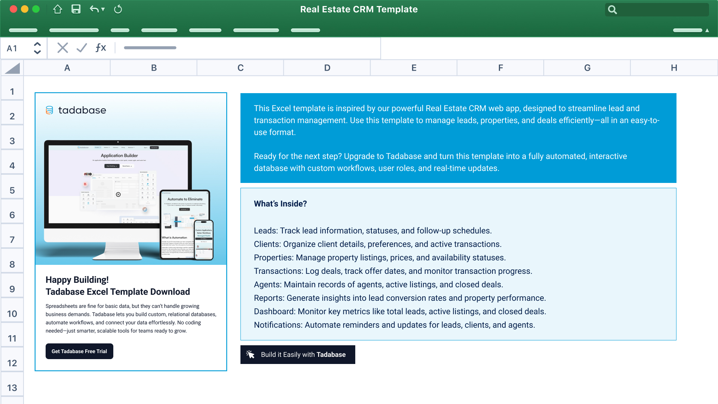Viewport: 718px width, 404px height.
Task: Click the Real Estate CRM Template title
Action: click(x=359, y=9)
